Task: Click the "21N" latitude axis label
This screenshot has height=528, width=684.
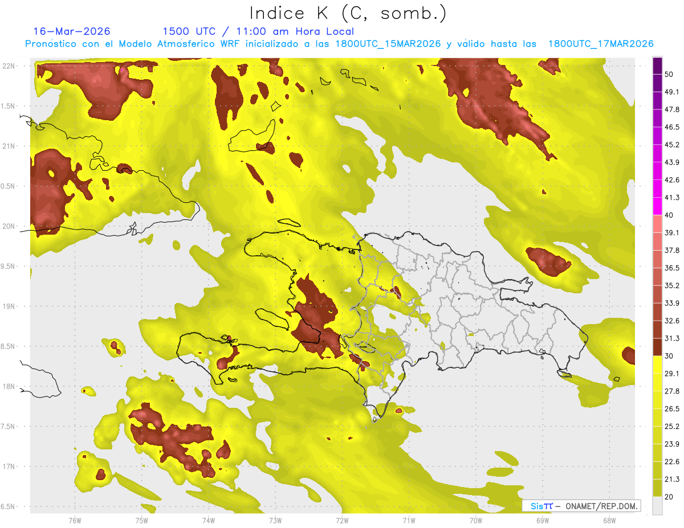Action: click(x=10, y=146)
